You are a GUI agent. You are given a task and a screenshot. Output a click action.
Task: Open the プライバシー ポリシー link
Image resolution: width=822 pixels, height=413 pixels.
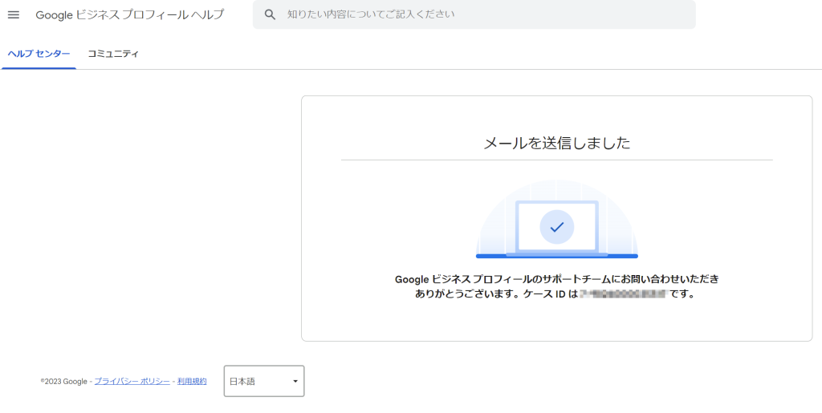click(x=132, y=382)
